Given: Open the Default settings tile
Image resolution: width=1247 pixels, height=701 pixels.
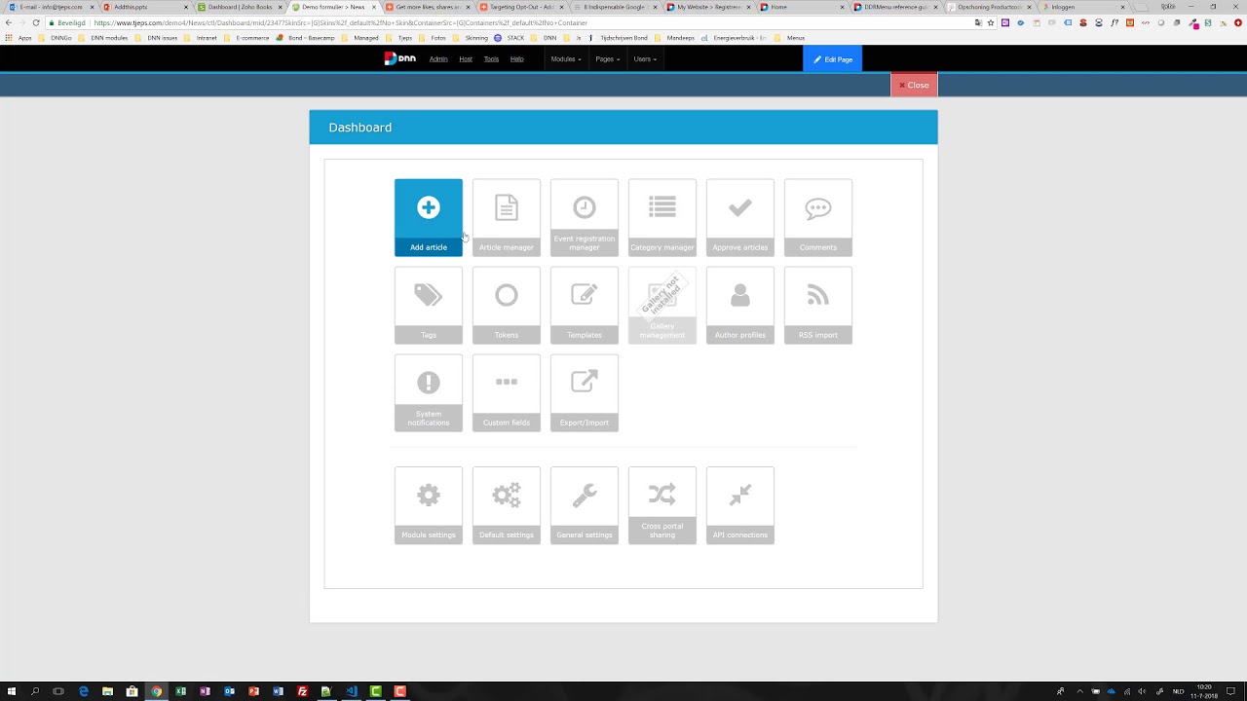Looking at the screenshot, I should (507, 505).
